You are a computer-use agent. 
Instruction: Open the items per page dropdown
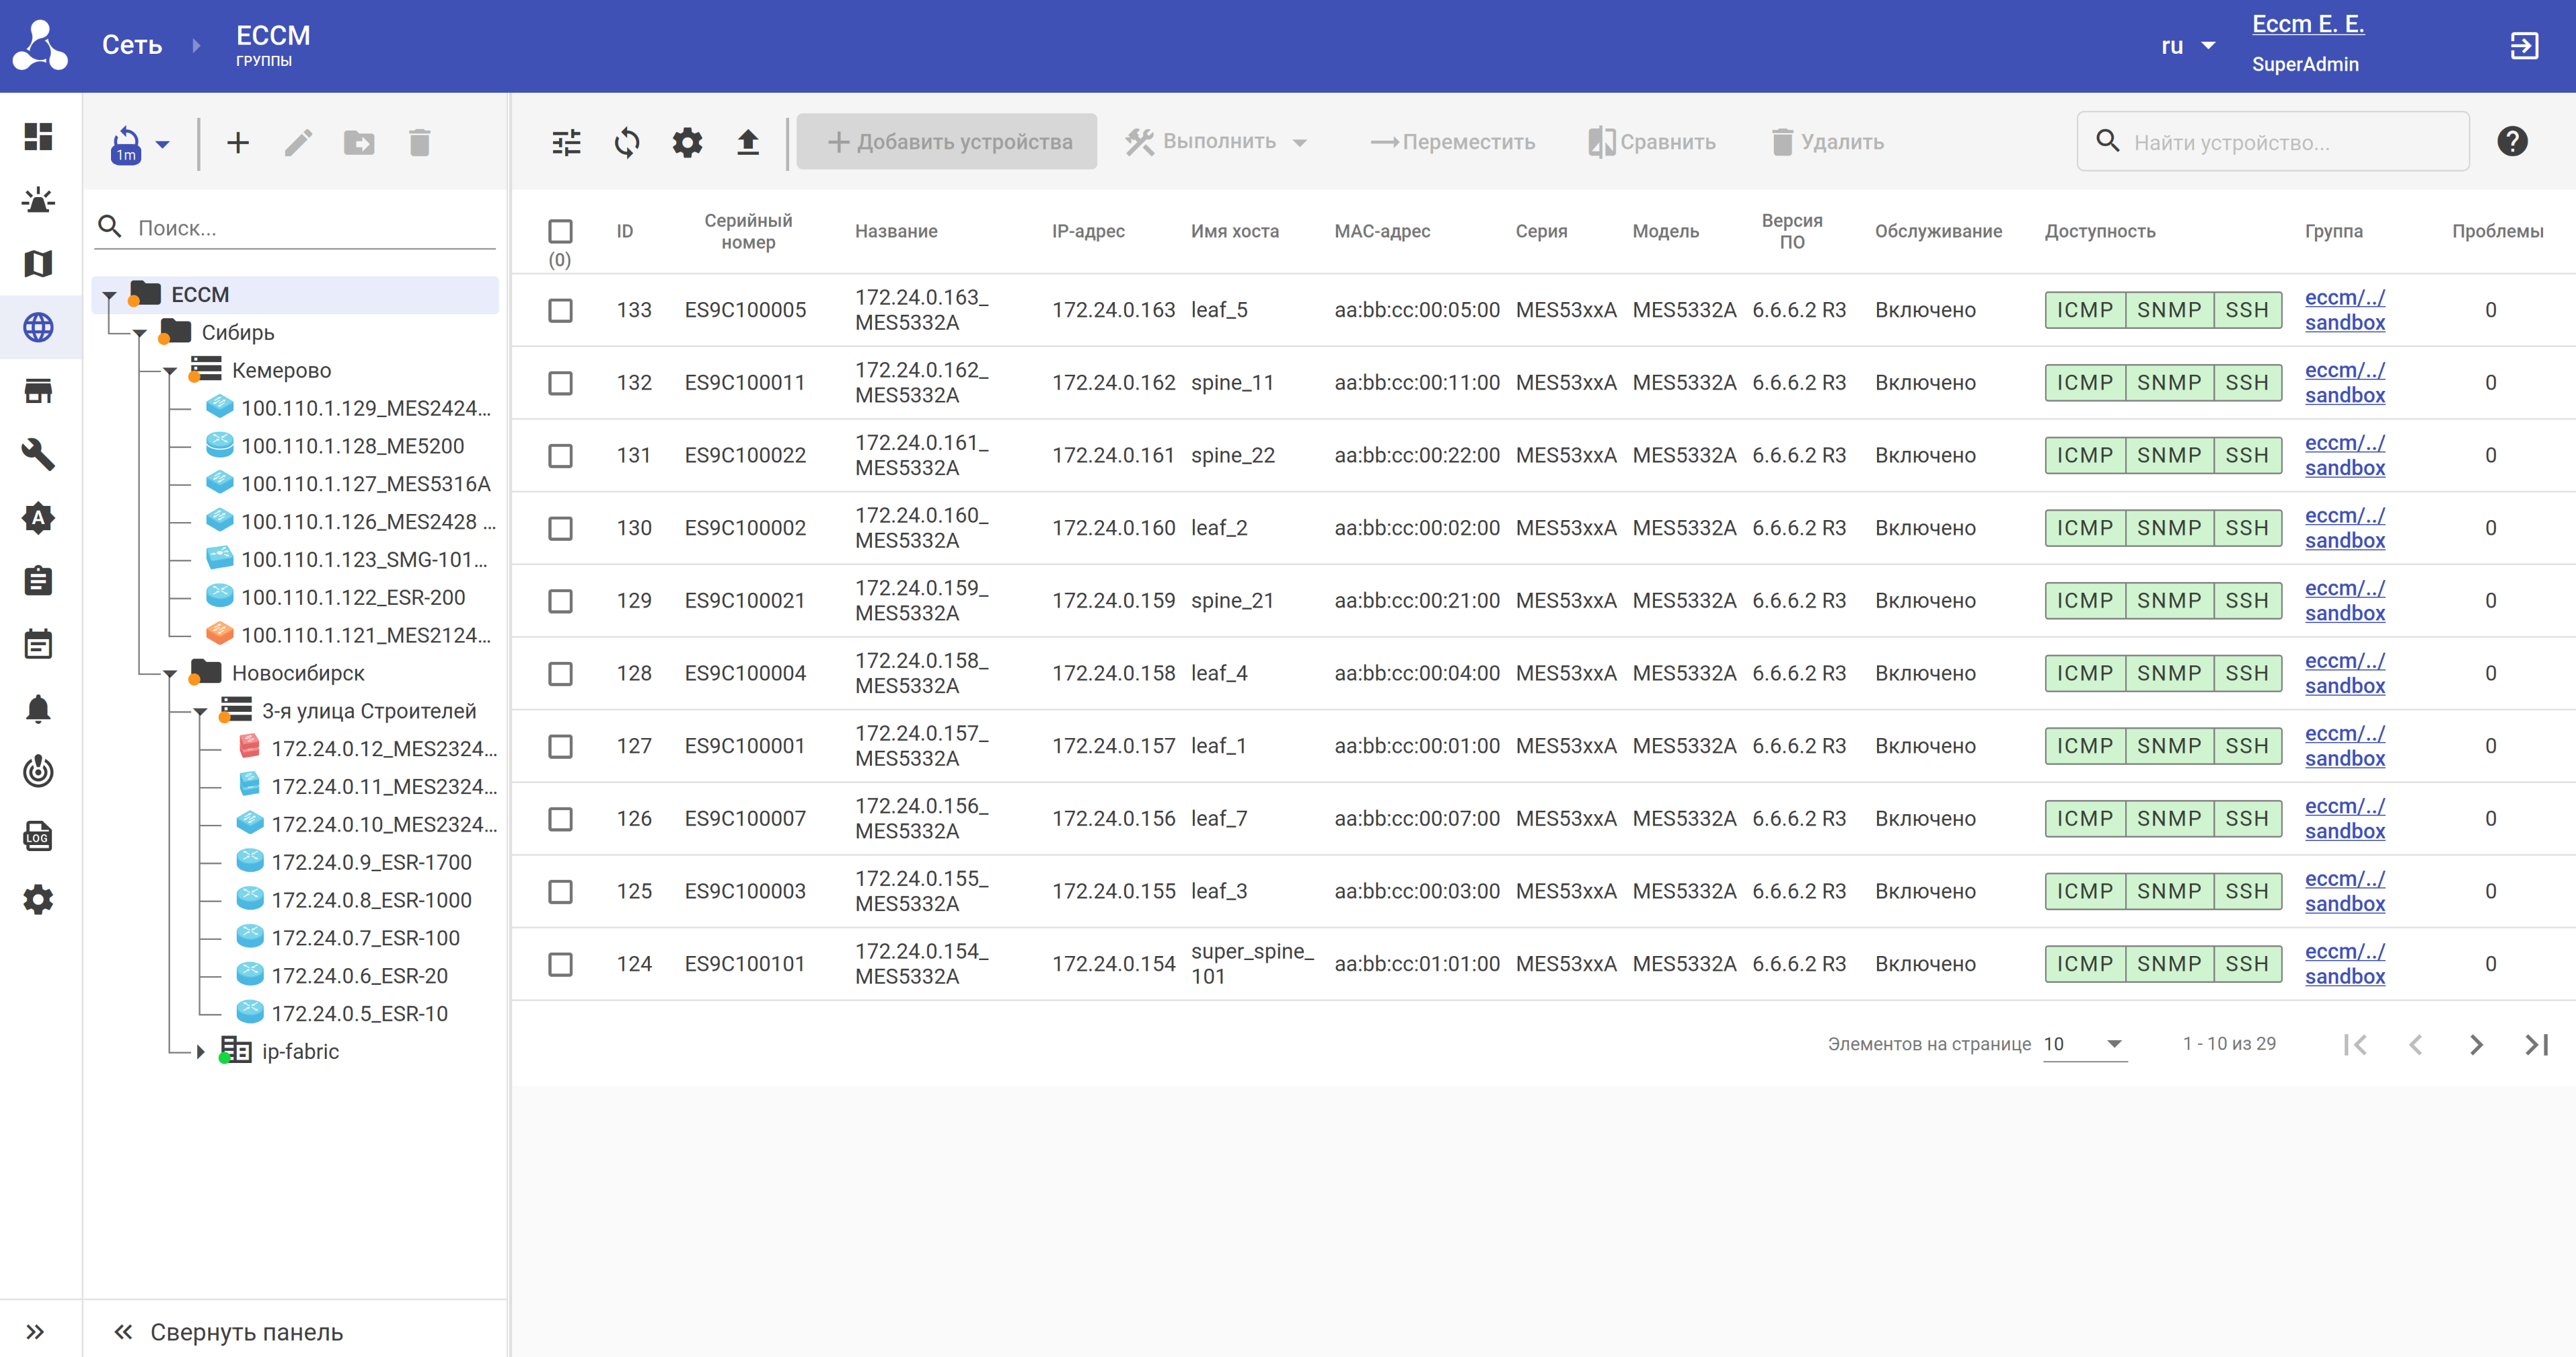[x=2085, y=1044]
